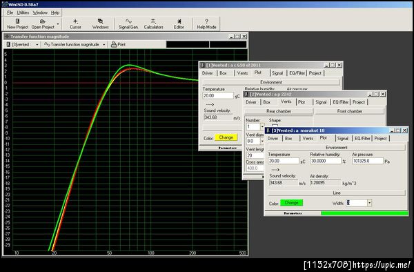
Task: Expand the Transfer function magnitude graph dropdown
Action: point(103,45)
